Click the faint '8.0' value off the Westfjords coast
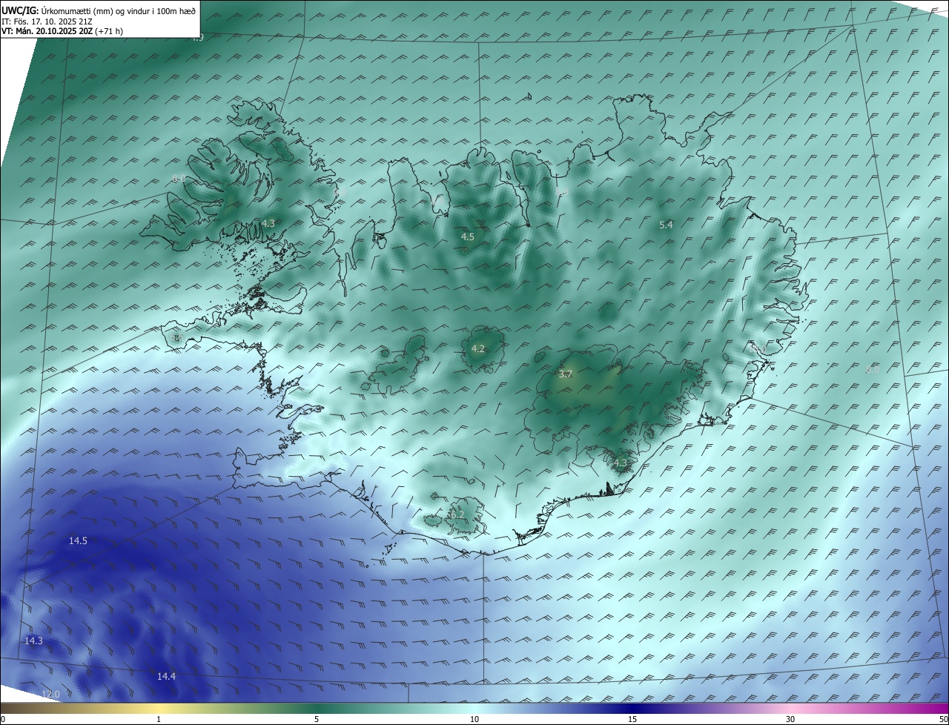The width and height of the screenshot is (949, 725). [x=179, y=178]
